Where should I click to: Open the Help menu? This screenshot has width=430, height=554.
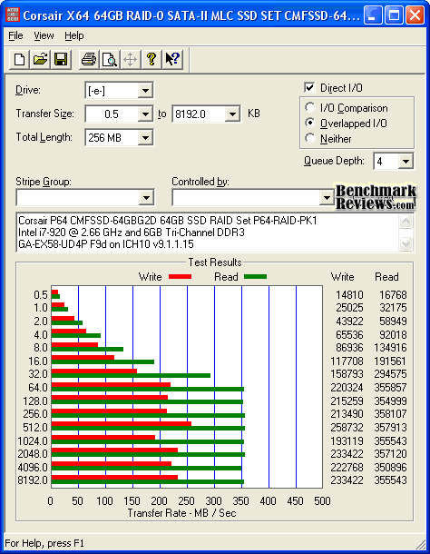tap(74, 35)
